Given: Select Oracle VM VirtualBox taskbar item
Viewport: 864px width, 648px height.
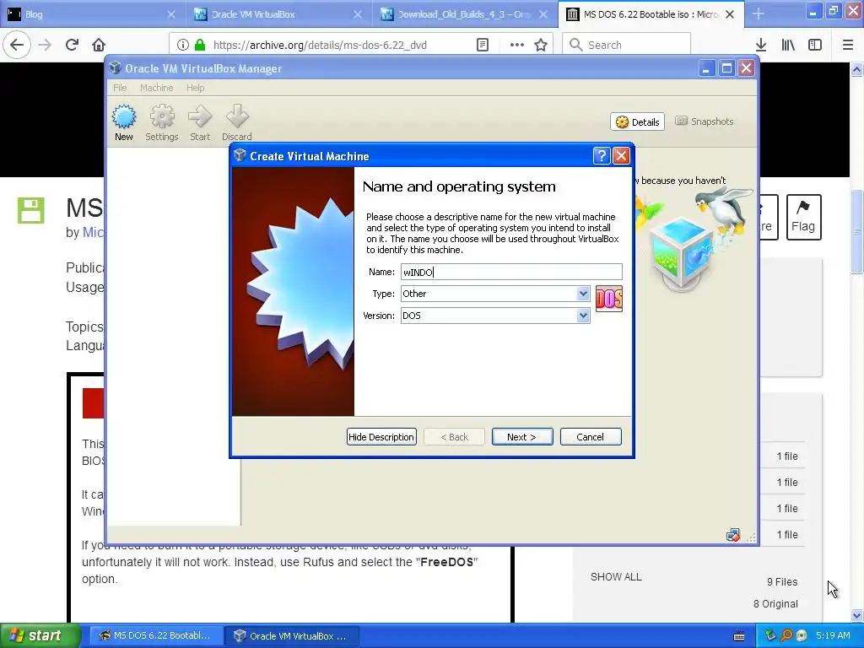Looking at the screenshot, I should pos(293,636).
